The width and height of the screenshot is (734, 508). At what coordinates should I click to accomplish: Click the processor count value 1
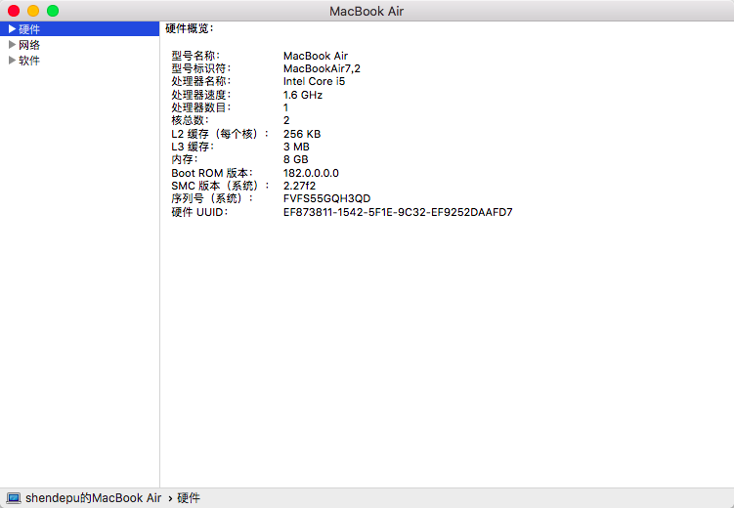coord(285,107)
